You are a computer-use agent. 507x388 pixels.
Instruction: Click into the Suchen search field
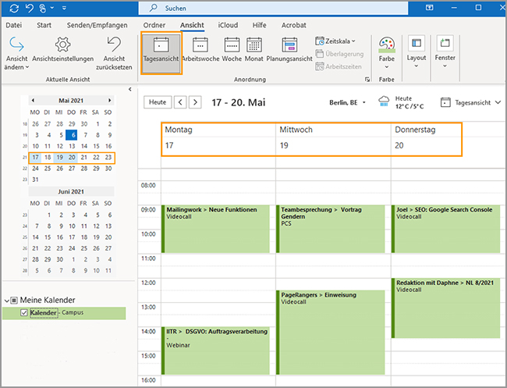[273, 9]
